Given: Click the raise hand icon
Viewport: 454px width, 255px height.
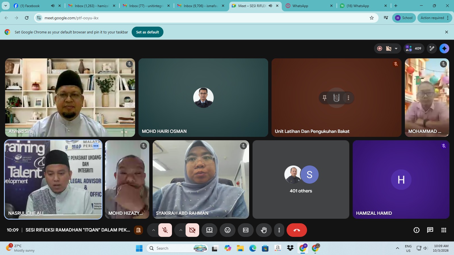Looking at the screenshot, I should (264, 230).
